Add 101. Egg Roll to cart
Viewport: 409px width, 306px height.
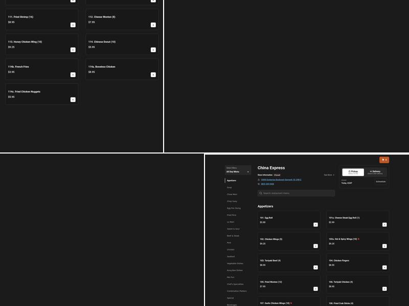315,224
